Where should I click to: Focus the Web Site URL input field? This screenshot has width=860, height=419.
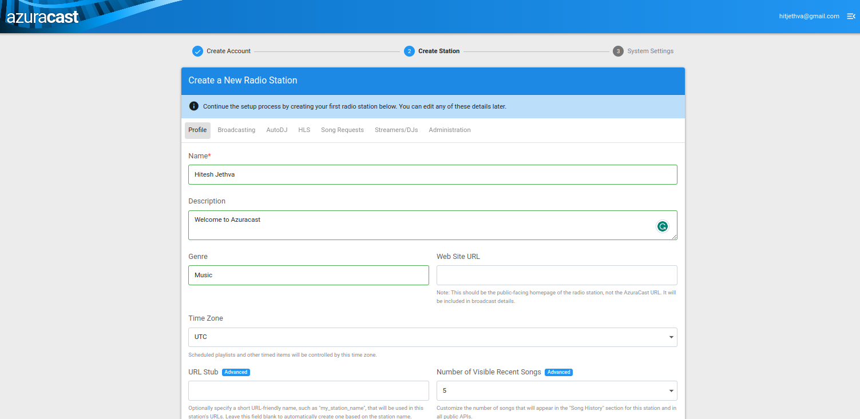556,276
